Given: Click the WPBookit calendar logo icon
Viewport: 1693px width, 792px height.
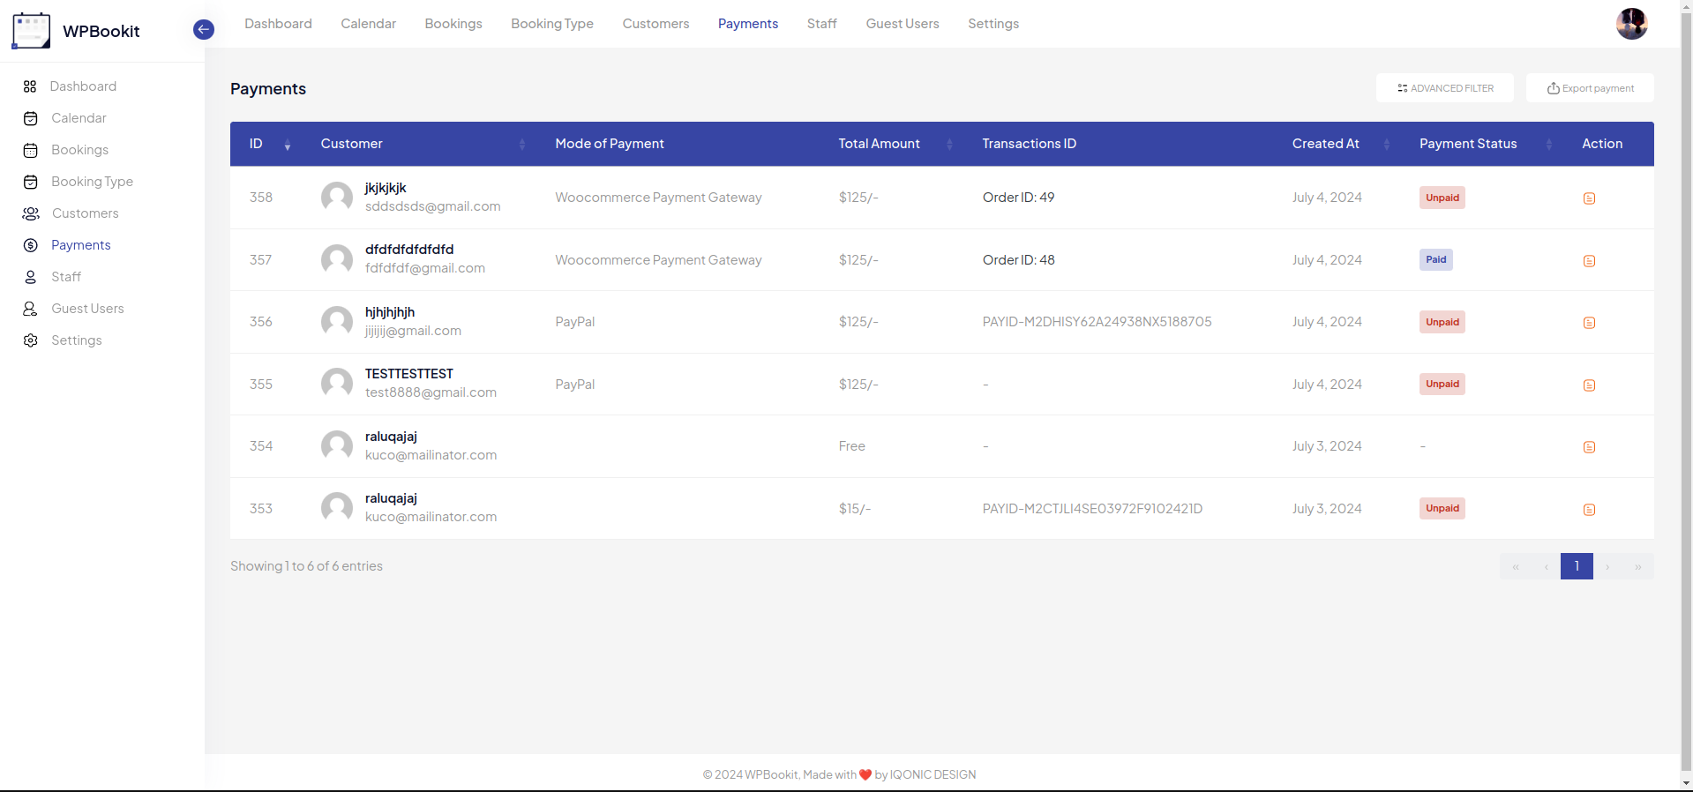Looking at the screenshot, I should pyautogui.click(x=31, y=31).
